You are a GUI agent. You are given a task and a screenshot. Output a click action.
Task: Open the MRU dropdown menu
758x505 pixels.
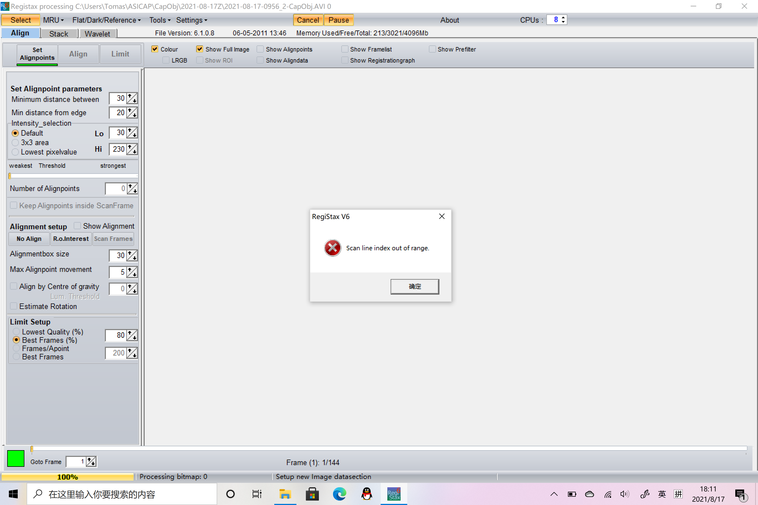click(x=53, y=20)
